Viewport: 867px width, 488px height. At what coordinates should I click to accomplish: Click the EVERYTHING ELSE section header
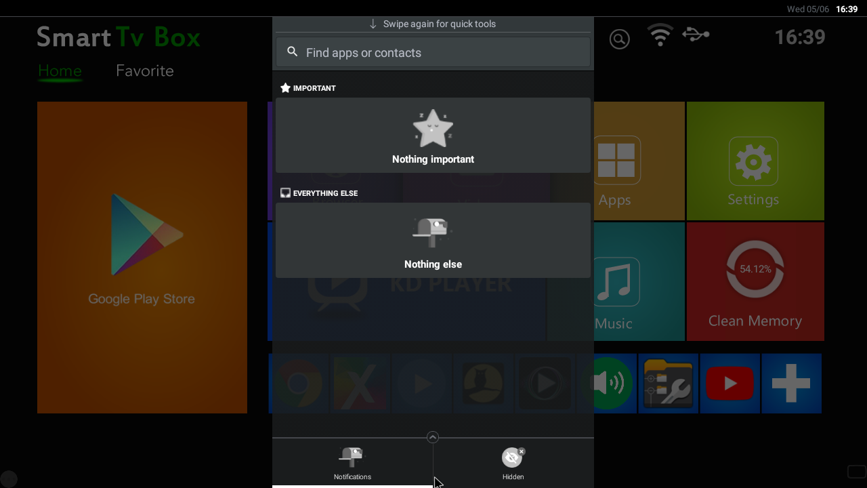(319, 193)
